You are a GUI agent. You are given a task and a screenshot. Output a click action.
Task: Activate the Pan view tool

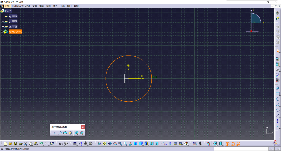(x=110, y=144)
